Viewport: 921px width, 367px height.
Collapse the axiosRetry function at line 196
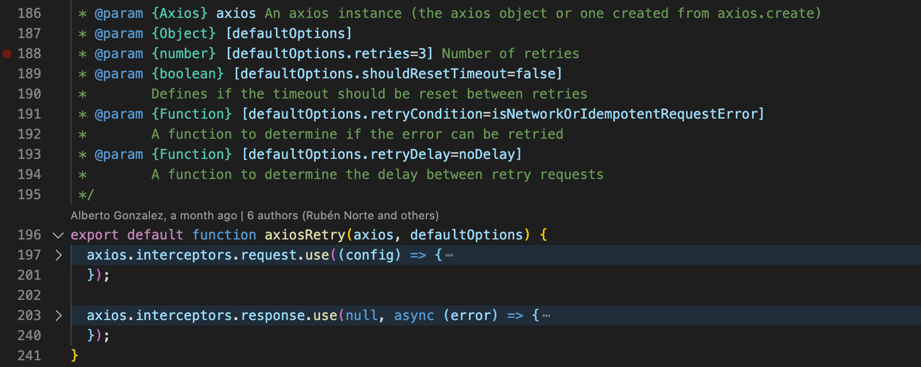58,235
